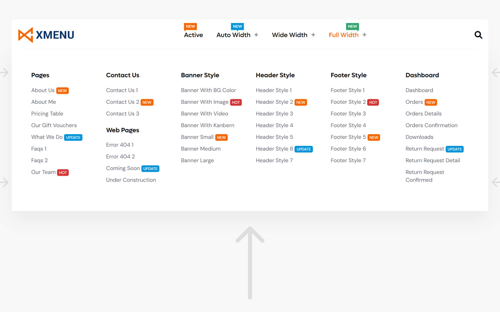
Task: Expand Wide Width plus icon
Action: point(313,35)
